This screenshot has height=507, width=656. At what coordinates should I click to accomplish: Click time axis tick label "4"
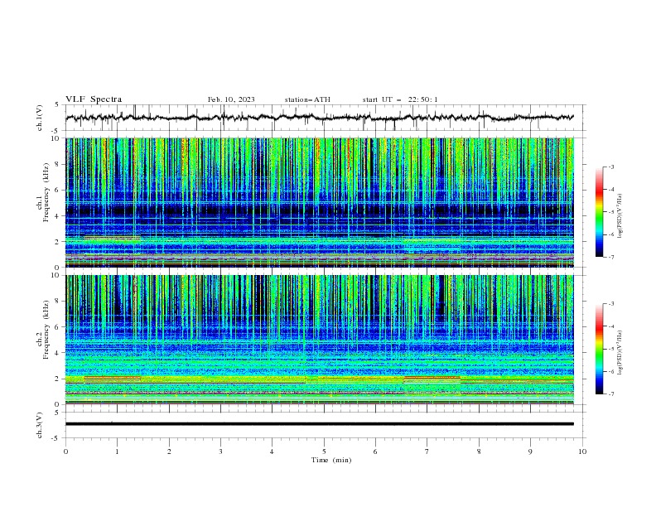point(272,451)
